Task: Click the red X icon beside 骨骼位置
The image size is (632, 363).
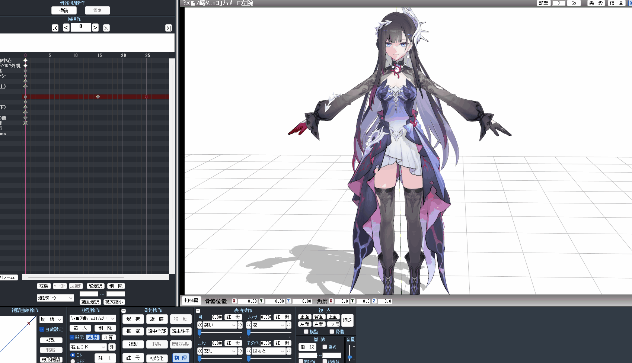Action: (x=234, y=301)
